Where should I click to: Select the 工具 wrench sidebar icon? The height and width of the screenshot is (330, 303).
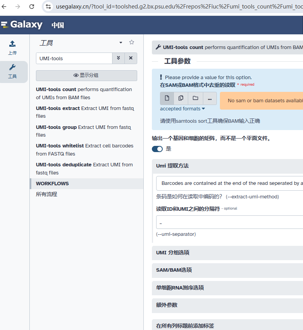tap(12, 71)
